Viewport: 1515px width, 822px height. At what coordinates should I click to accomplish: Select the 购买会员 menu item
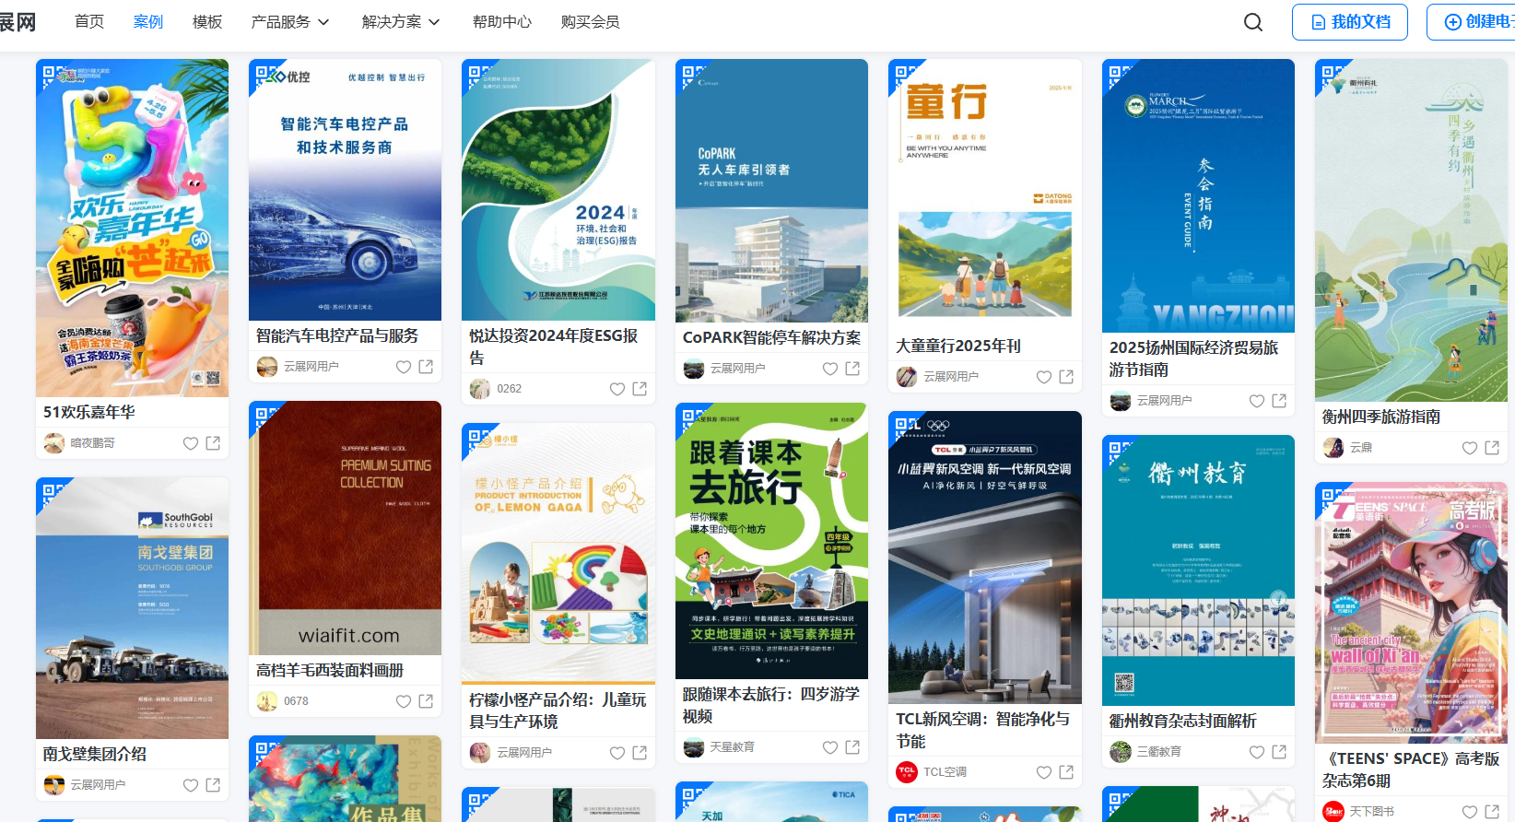[590, 22]
